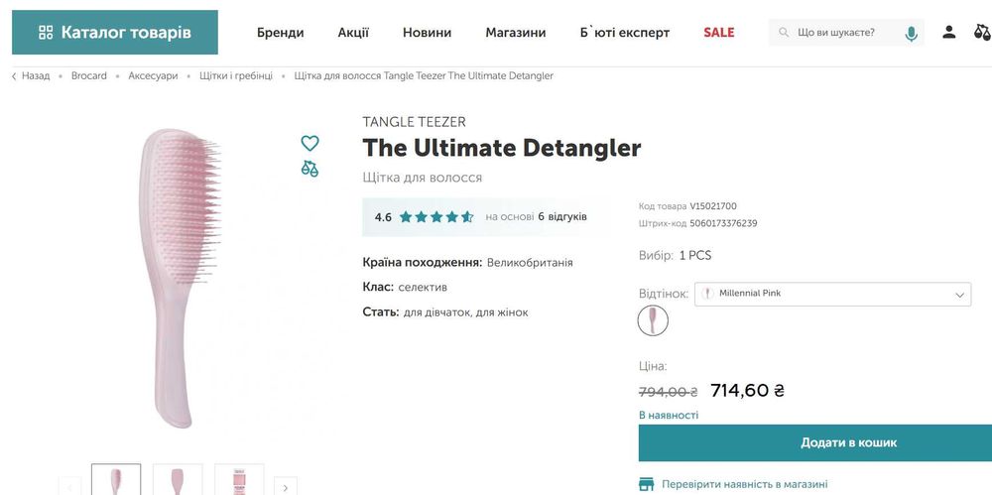Navigate to Щітки і гребінці breadcrumb
The height and width of the screenshot is (495, 992).
tap(236, 76)
